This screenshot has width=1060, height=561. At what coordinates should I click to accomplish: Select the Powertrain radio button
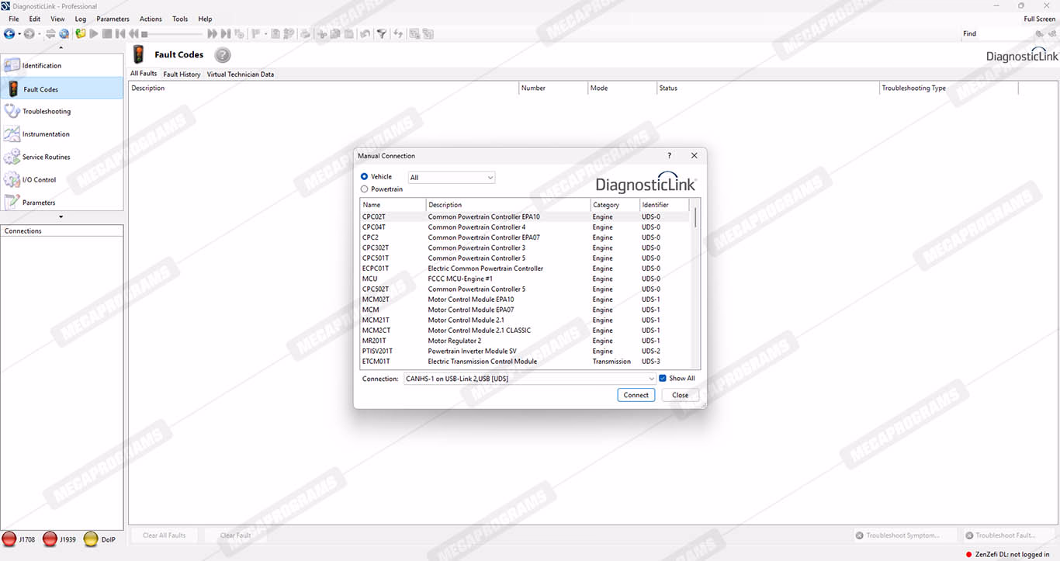point(365,189)
